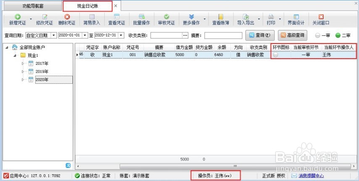Select the 2017年 tree item
The height and width of the screenshot is (181, 359).
tap(42, 64)
